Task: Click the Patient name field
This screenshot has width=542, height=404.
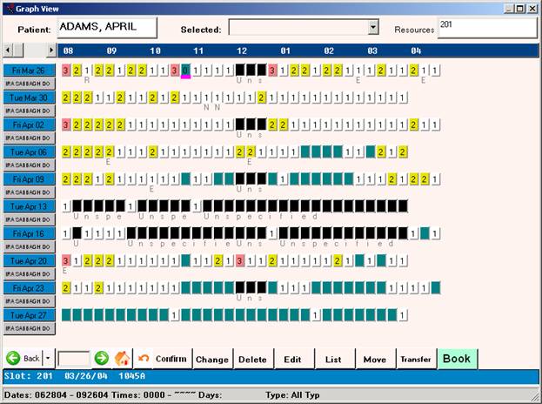Action: (x=107, y=28)
